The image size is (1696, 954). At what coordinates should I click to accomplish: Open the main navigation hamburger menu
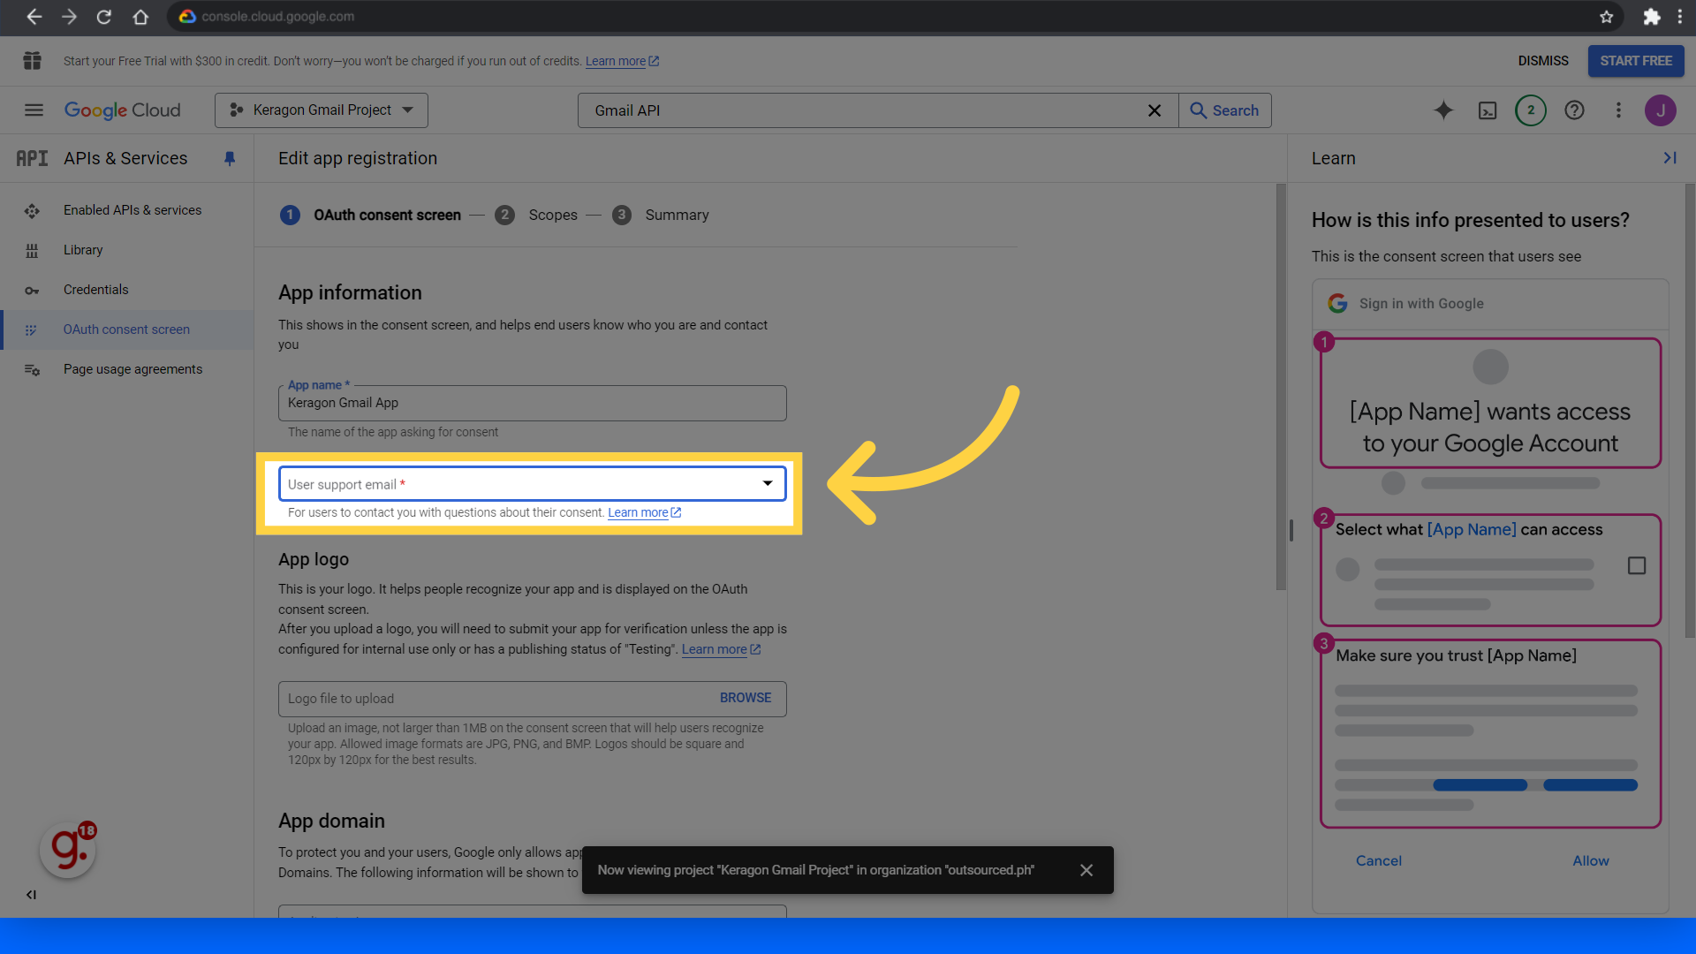pyautogui.click(x=34, y=110)
